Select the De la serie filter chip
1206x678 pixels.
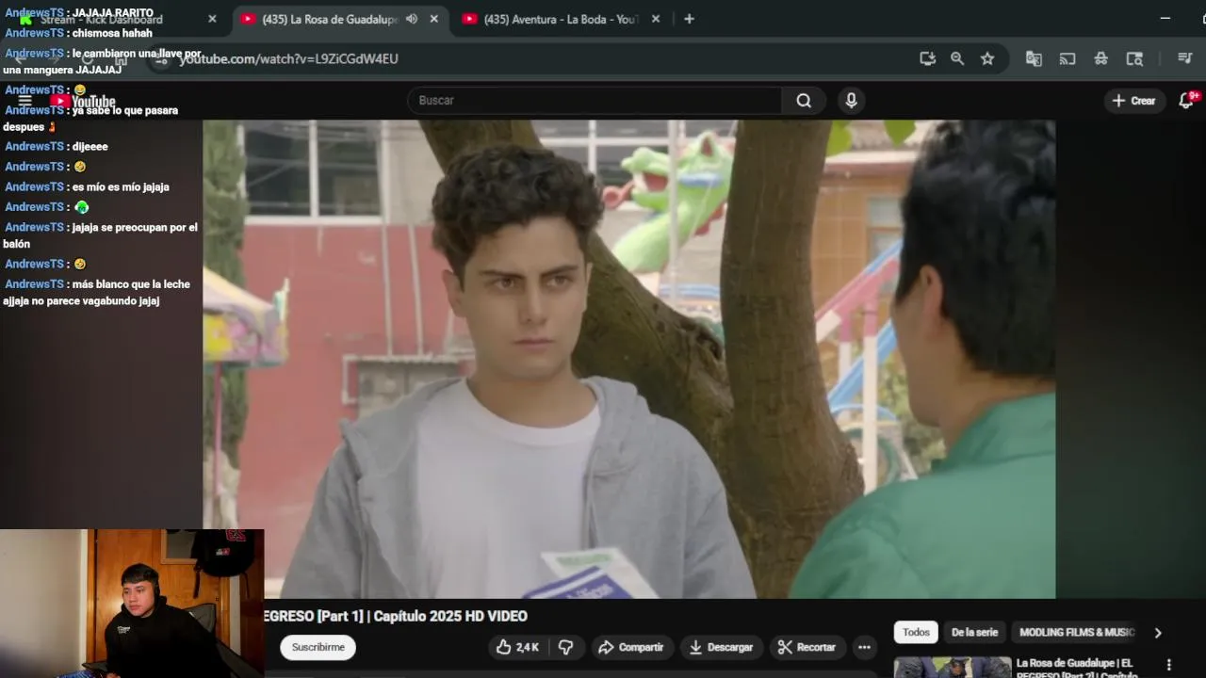[x=974, y=632]
